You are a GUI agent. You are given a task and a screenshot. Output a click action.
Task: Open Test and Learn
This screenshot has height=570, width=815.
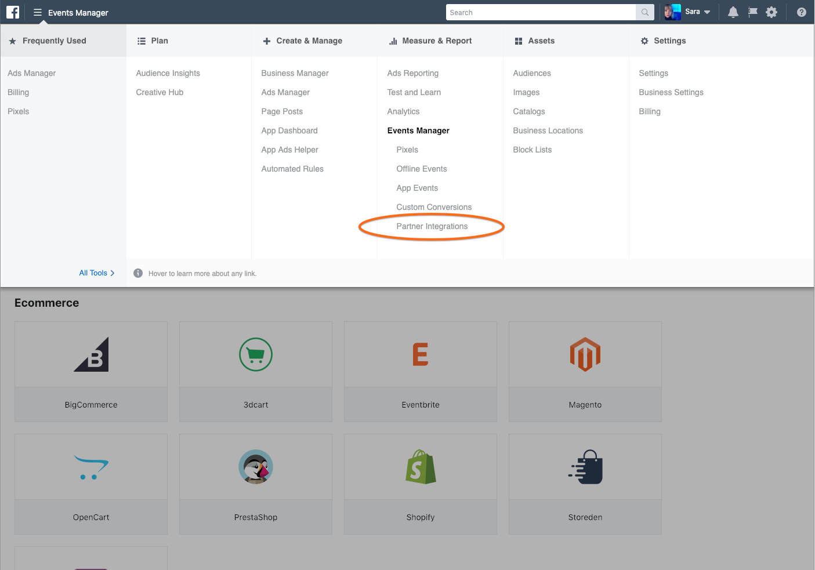click(414, 92)
